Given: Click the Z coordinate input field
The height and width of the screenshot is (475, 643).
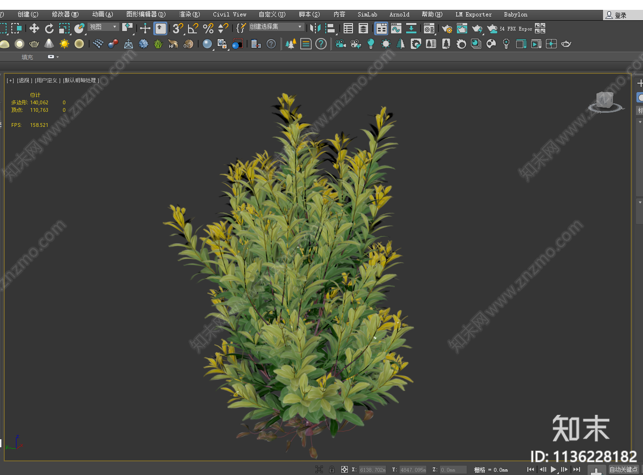Looking at the screenshot, I should pos(453,469).
